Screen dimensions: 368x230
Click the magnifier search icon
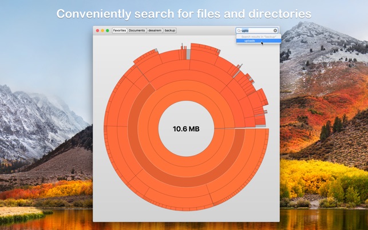[x=239, y=30]
